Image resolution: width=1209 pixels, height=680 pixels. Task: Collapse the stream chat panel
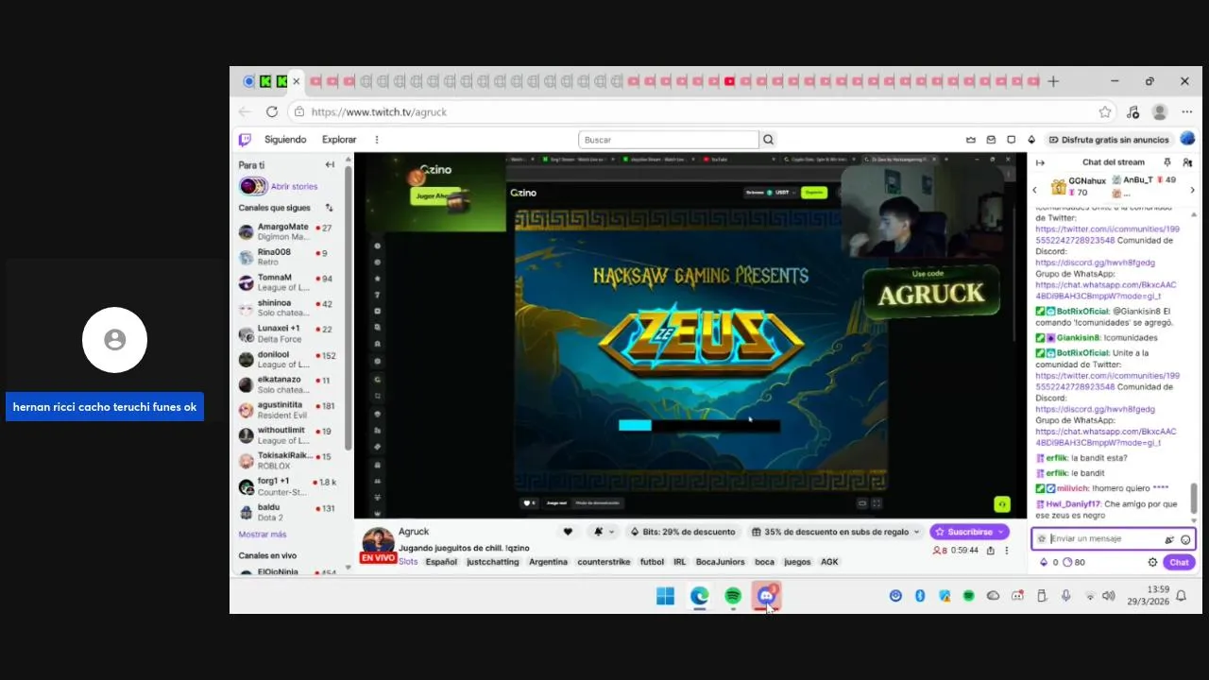point(1040,162)
